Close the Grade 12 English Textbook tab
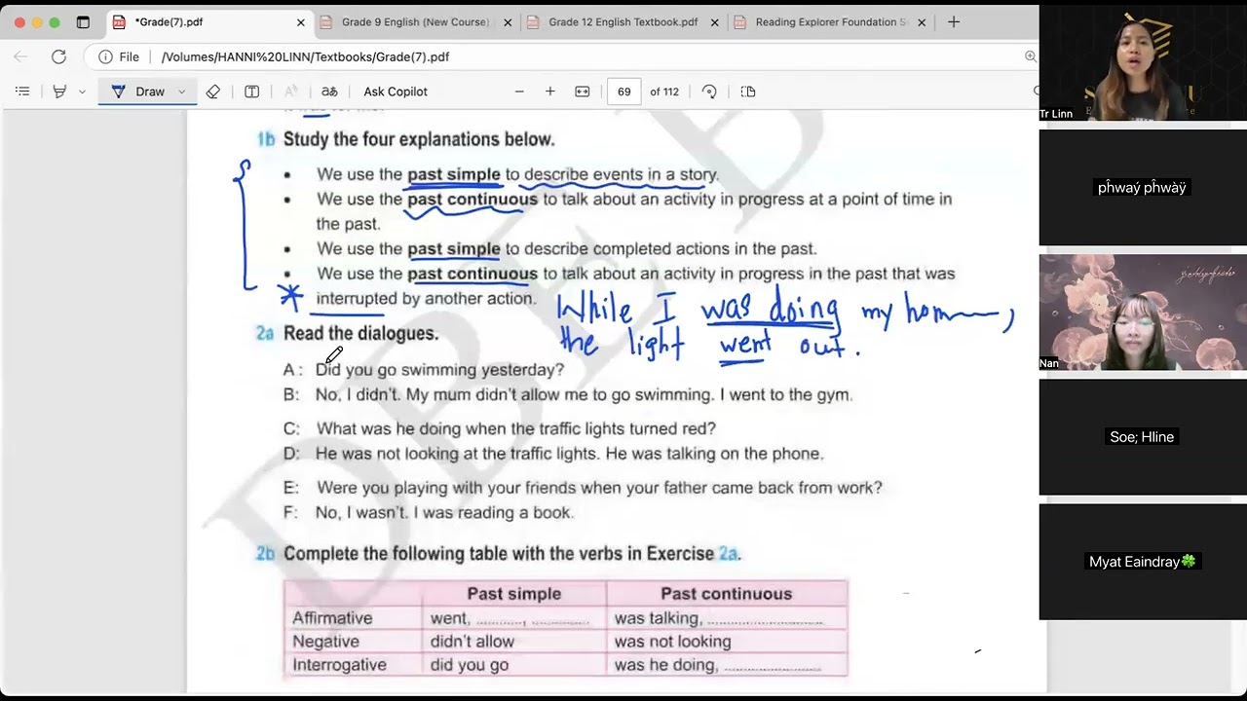The width and height of the screenshot is (1247, 701). [714, 22]
